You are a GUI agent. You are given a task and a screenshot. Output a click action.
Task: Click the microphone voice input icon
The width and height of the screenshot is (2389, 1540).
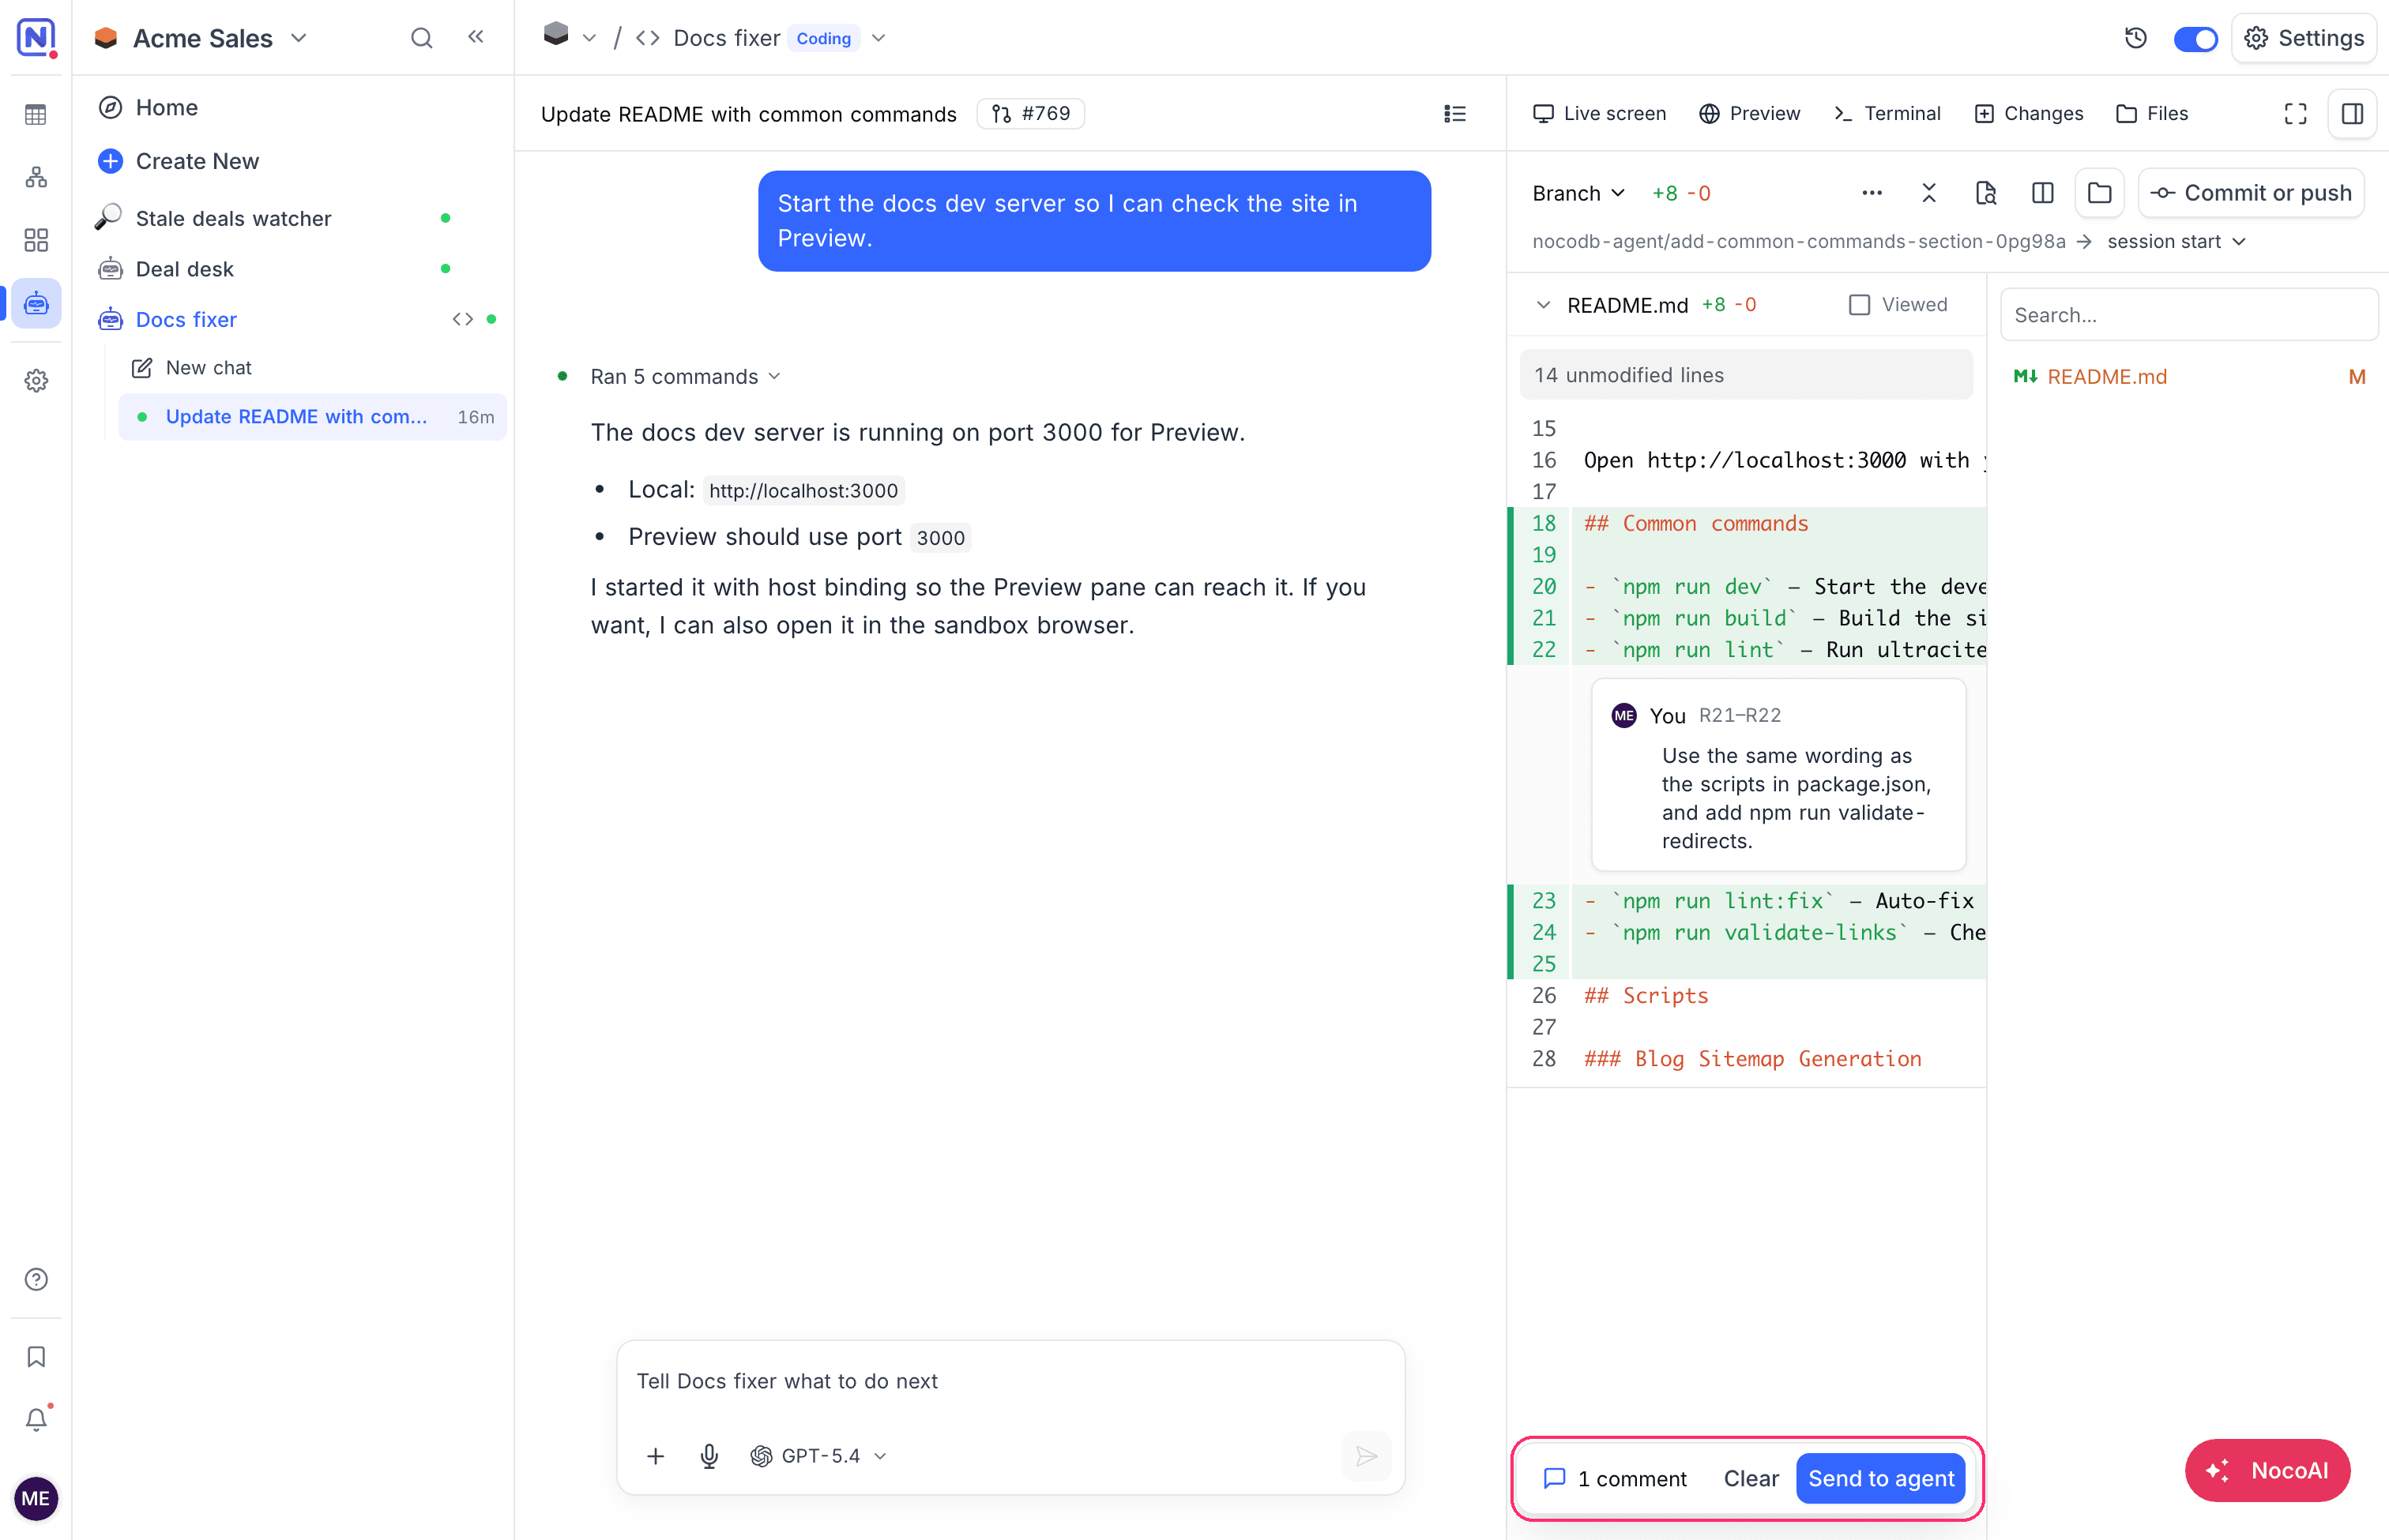709,1456
